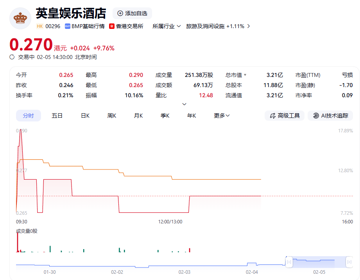360x280 pixels.
Task: Select the 月K period tab
Action: point(138,116)
